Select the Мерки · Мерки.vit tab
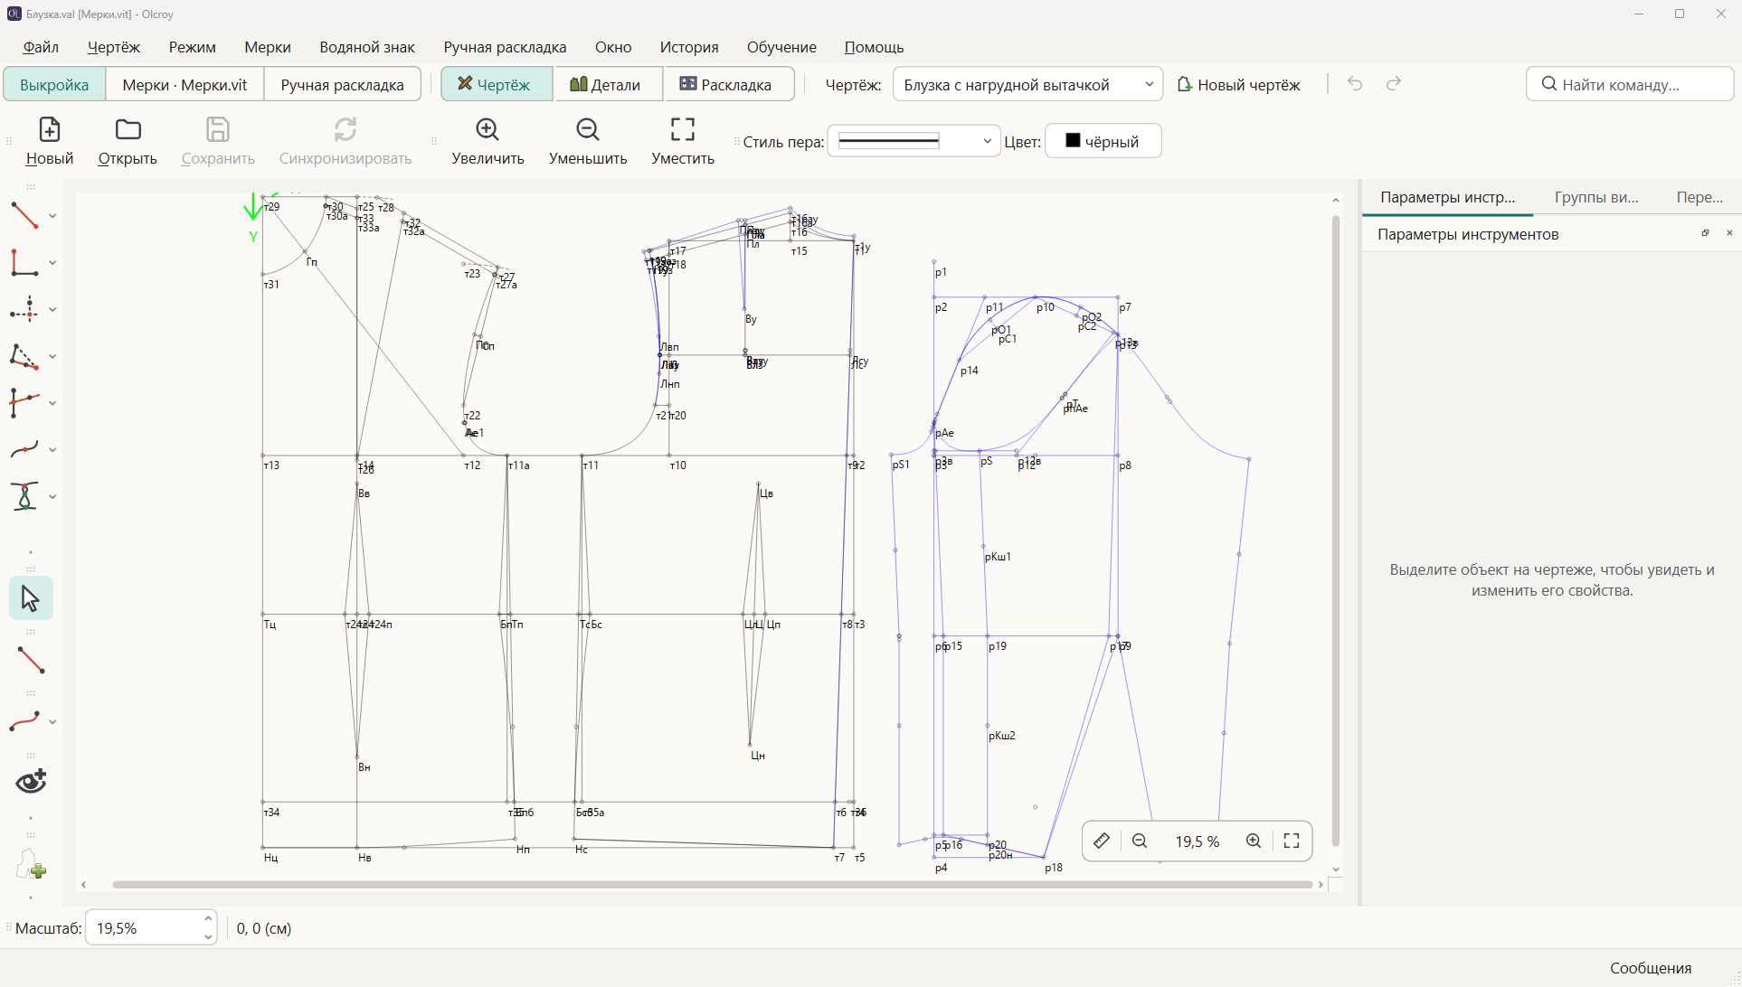Screen dimensions: 1742x987 pyautogui.click(x=185, y=84)
